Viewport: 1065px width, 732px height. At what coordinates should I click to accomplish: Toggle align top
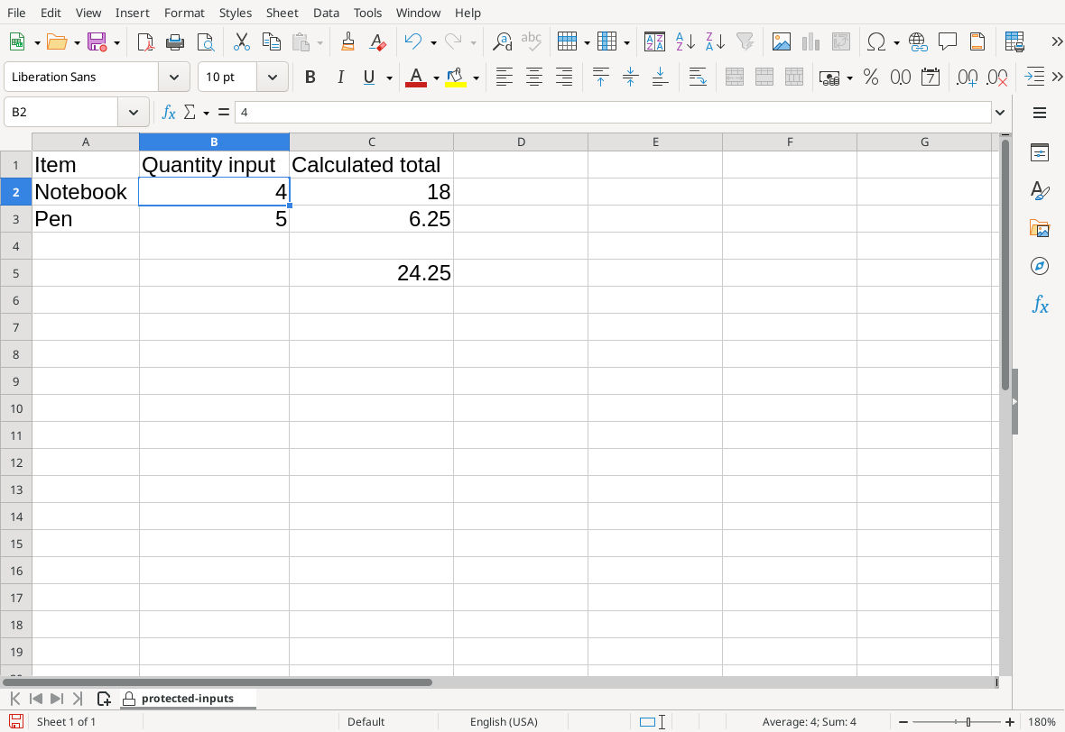[600, 78]
